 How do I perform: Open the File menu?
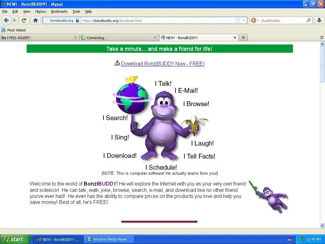[5, 11]
